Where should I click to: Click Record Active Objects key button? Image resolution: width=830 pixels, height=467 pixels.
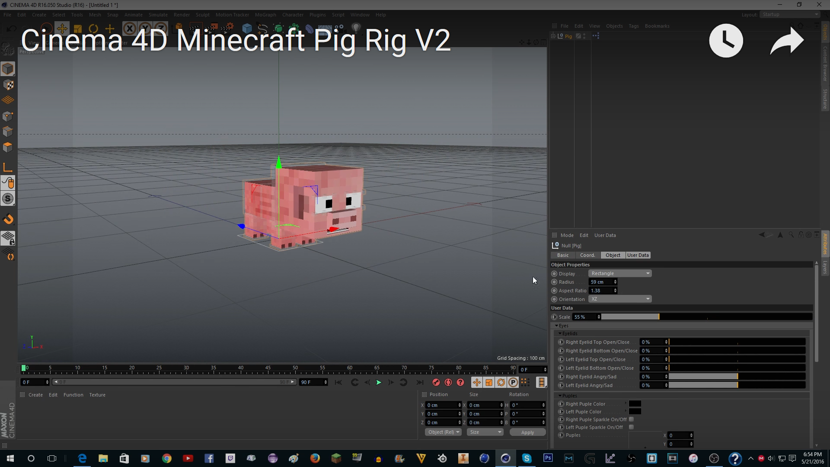pos(436,382)
